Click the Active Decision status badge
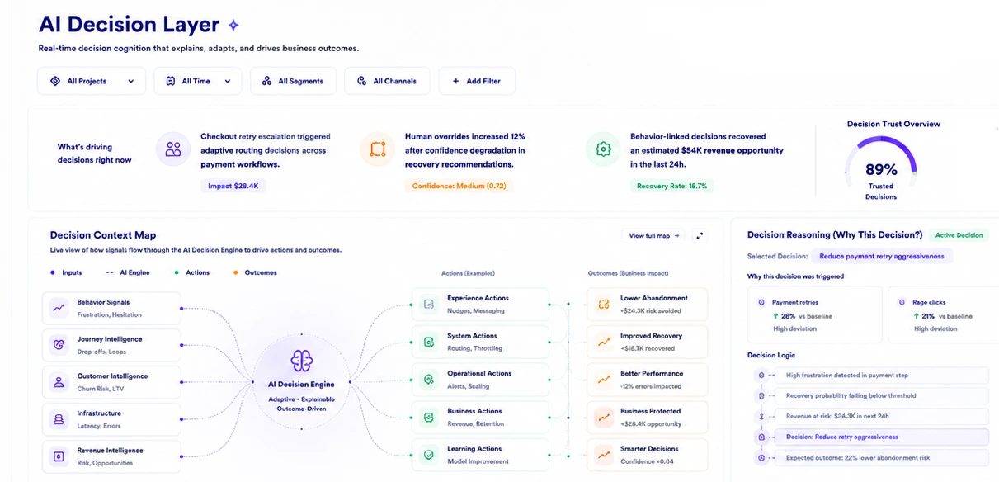 click(x=959, y=235)
